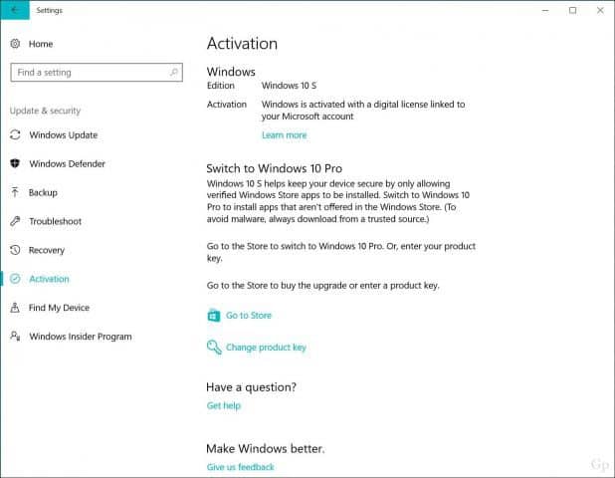Open Find My Device settings
The width and height of the screenshot is (615, 478).
[59, 308]
